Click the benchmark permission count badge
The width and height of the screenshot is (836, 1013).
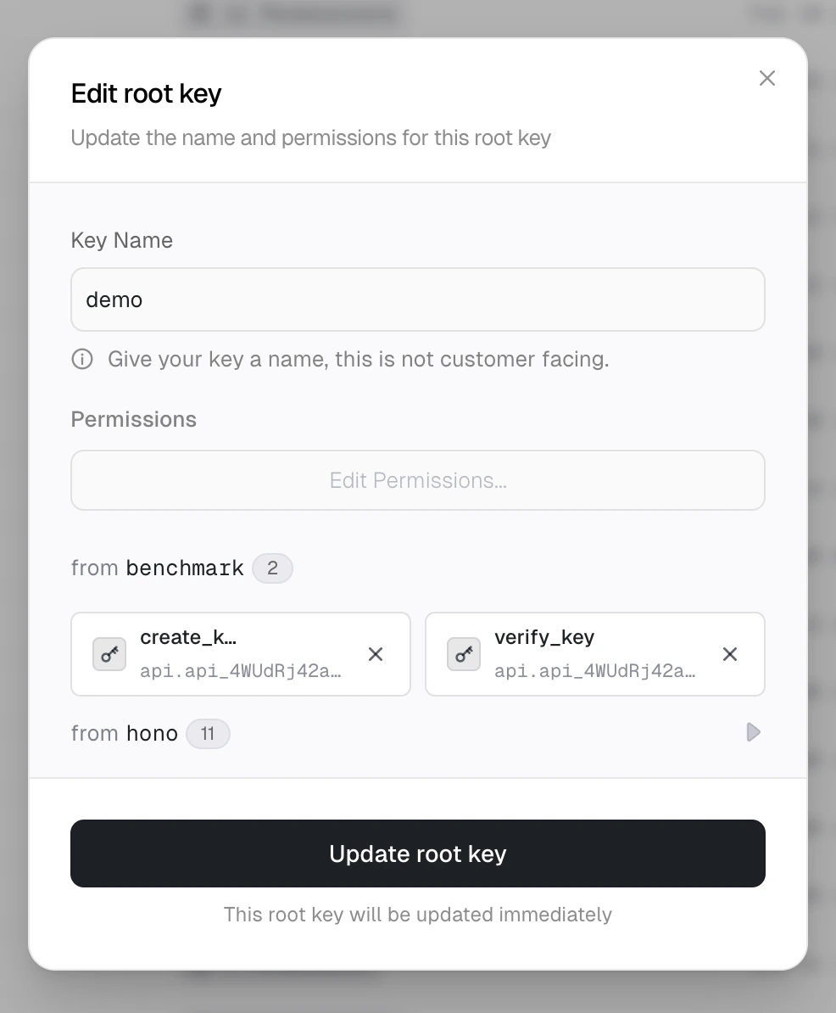pos(272,568)
